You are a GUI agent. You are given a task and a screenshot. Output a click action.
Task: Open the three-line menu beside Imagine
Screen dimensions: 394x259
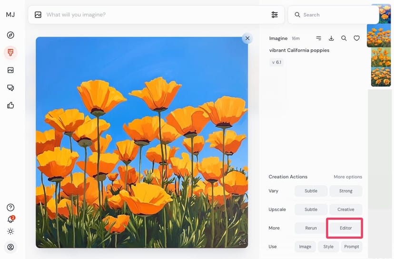pos(319,38)
